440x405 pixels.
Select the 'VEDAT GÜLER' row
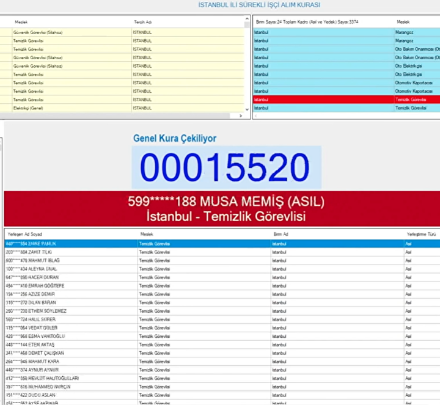[222, 328]
